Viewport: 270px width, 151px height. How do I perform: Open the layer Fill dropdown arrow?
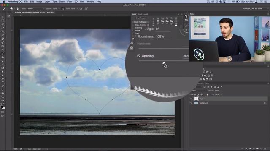(221, 94)
